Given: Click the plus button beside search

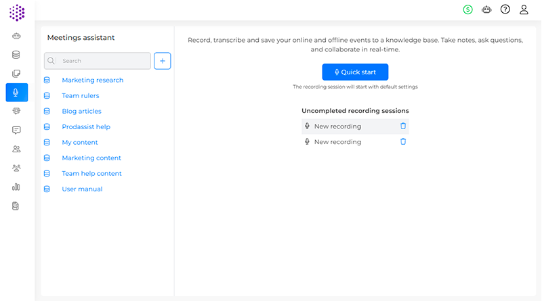Looking at the screenshot, I should pyautogui.click(x=163, y=61).
